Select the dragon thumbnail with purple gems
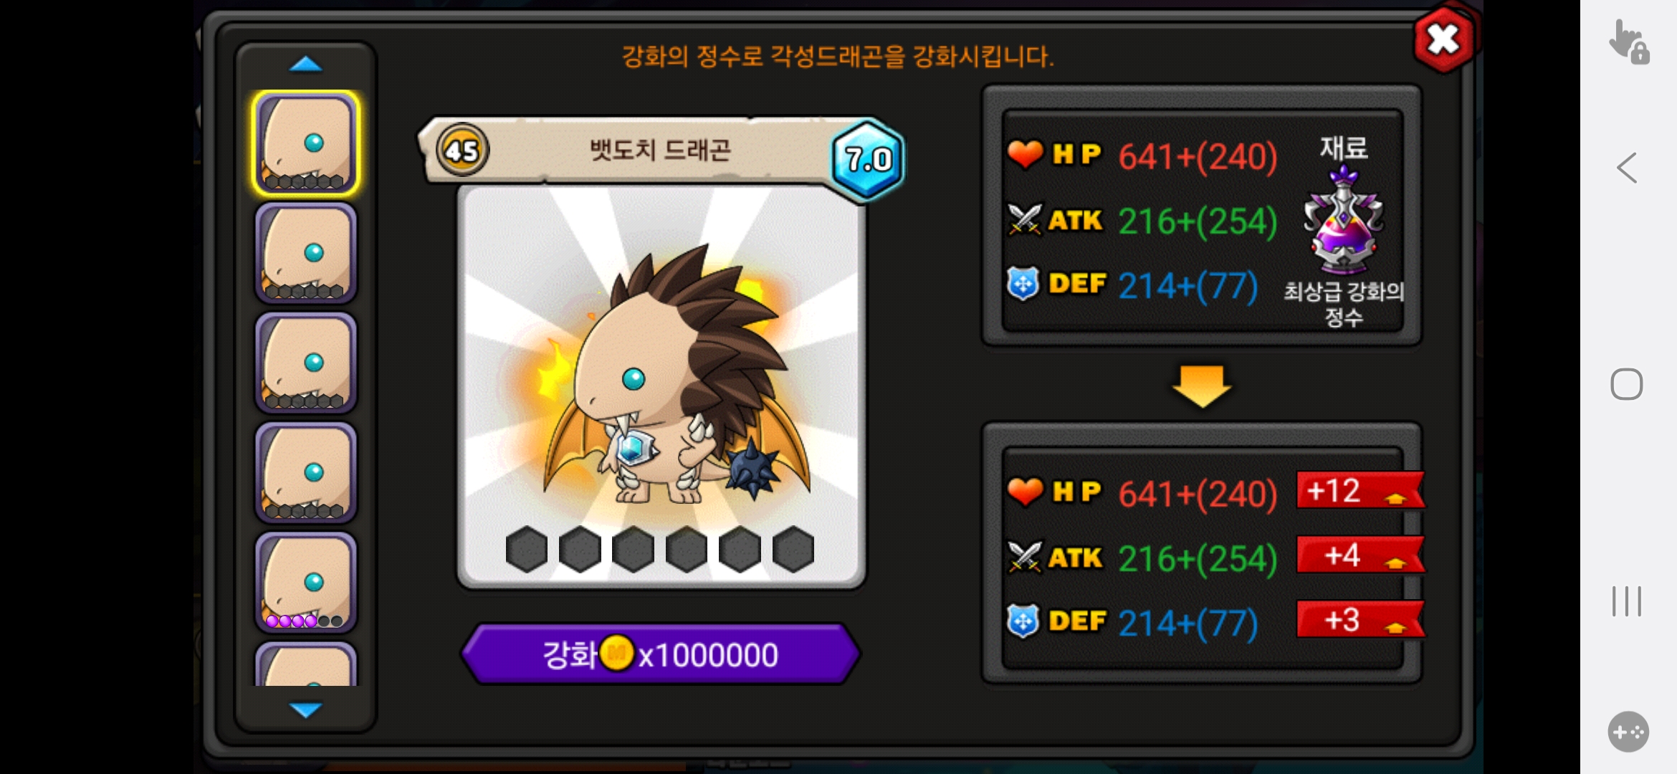 (306, 583)
